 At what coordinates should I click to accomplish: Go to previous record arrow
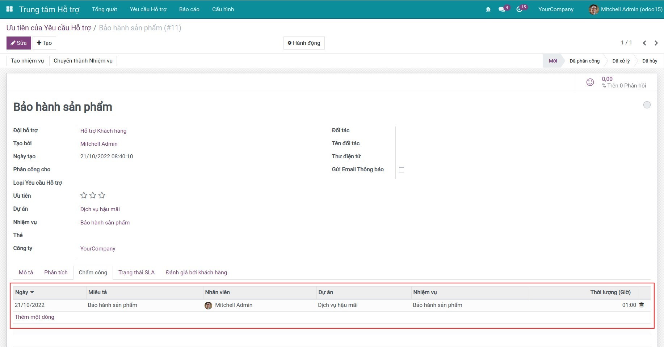pyautogui.click(x=644, y=43)
